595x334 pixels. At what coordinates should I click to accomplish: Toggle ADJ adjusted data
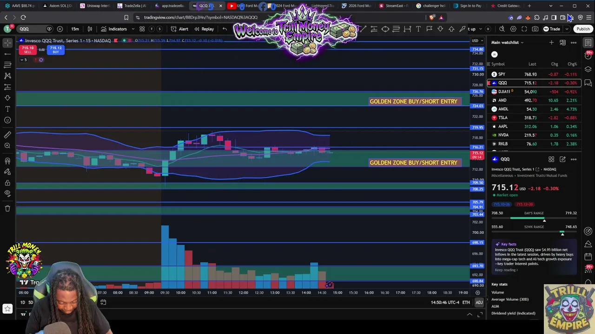pyautogui.click(x=479, y=302)
